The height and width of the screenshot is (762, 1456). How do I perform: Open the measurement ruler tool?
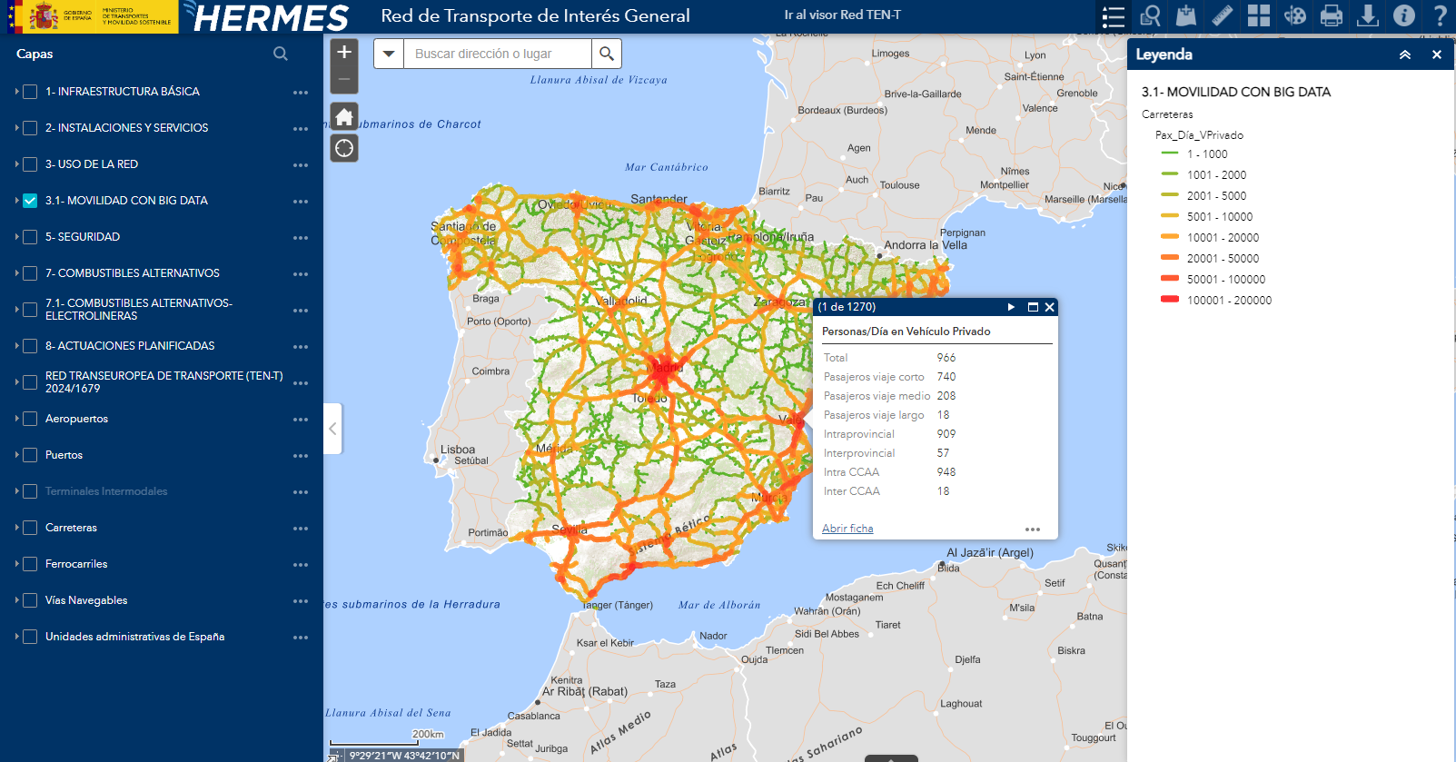(x=1222, y=15)
